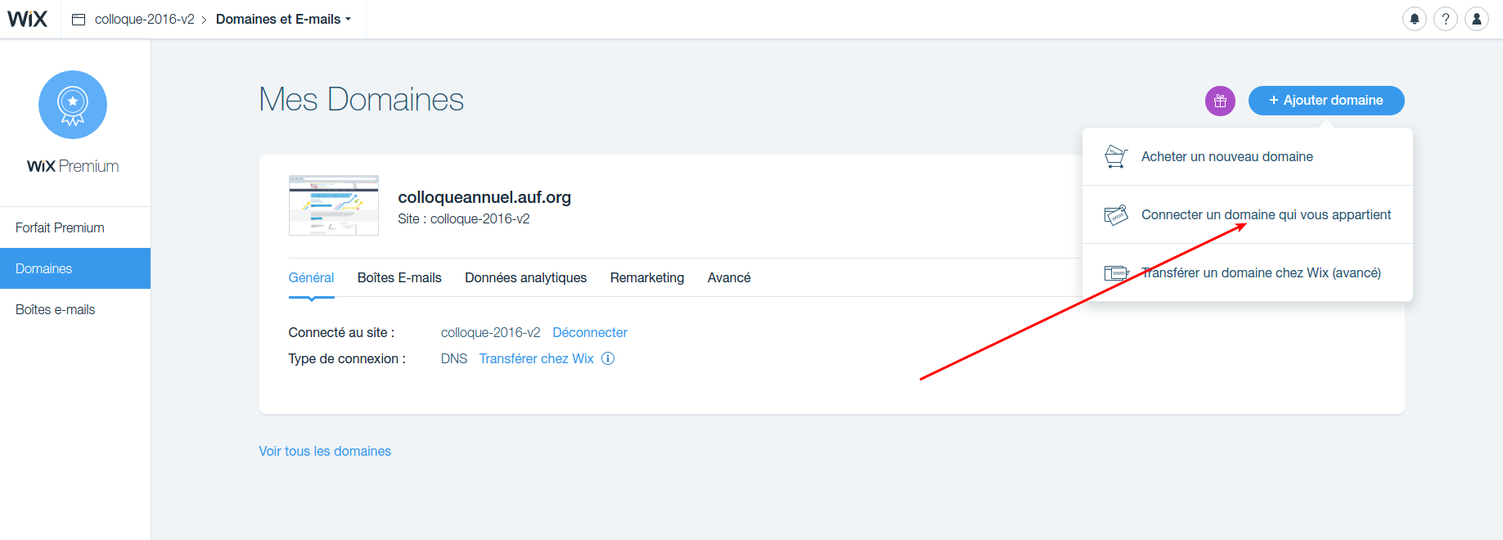Image resolution: width=1503 pixels, height=540 pixels.
Task: Click the Type de connexion label
Action: pos(347,358)
